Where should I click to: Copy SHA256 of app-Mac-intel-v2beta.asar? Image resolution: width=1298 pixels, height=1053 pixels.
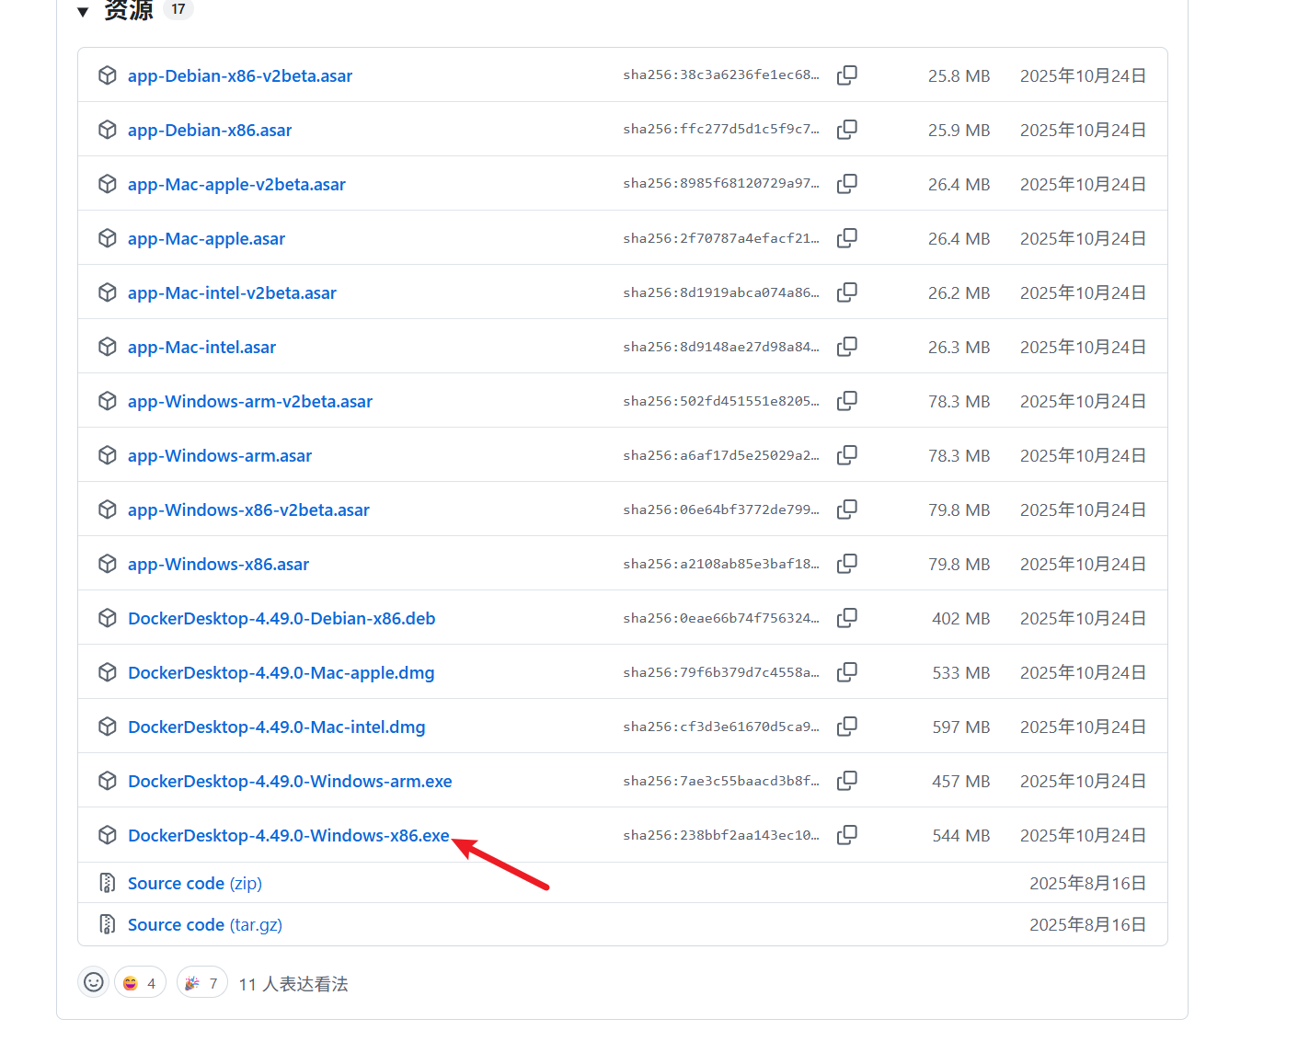[x=847, y=292]
